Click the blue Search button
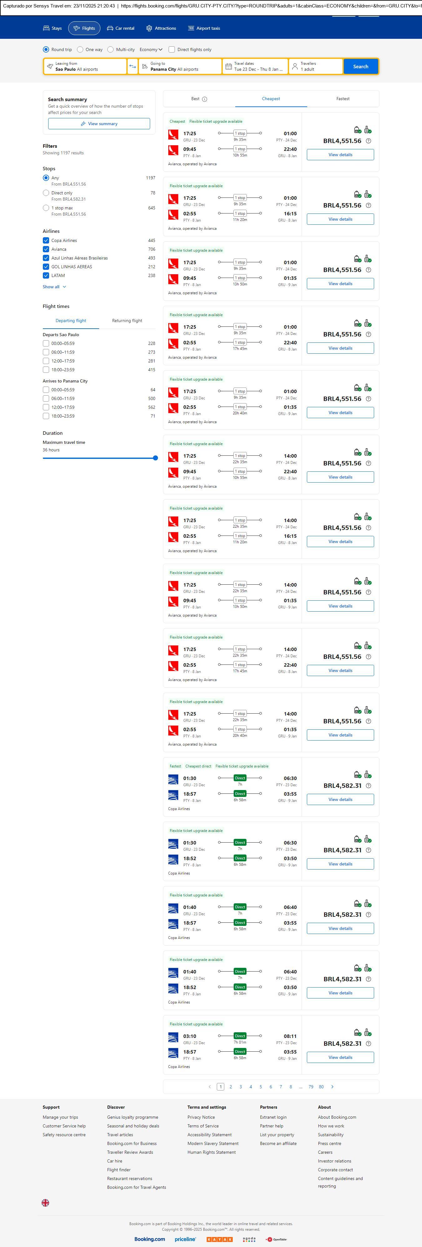422x1247 pixels. click(x=361, y=66)
